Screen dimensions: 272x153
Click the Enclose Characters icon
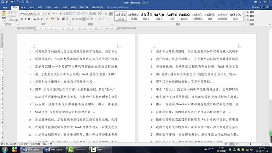pyautogui.click(x=67, y=19)
